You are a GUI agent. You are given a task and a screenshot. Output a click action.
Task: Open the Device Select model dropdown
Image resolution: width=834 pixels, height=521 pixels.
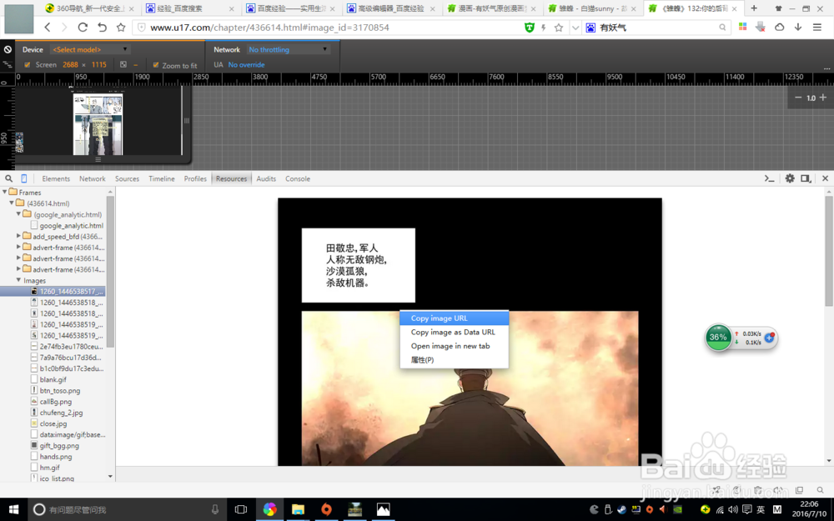[90, 49]
